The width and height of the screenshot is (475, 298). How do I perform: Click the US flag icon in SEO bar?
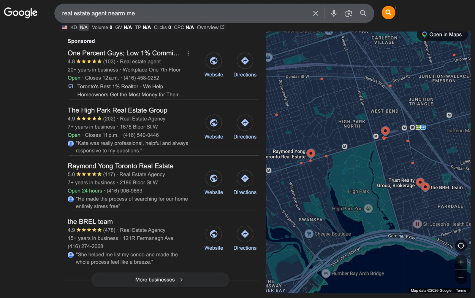pyautogui.click(x=65, y=27)
